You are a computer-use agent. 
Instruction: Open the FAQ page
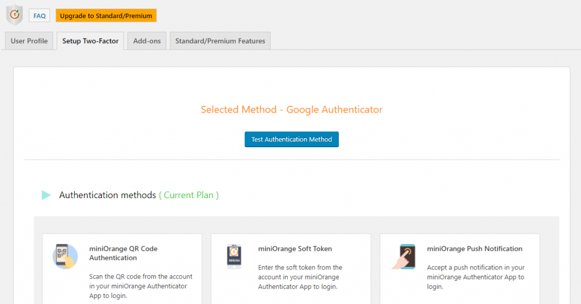point(40,16)
